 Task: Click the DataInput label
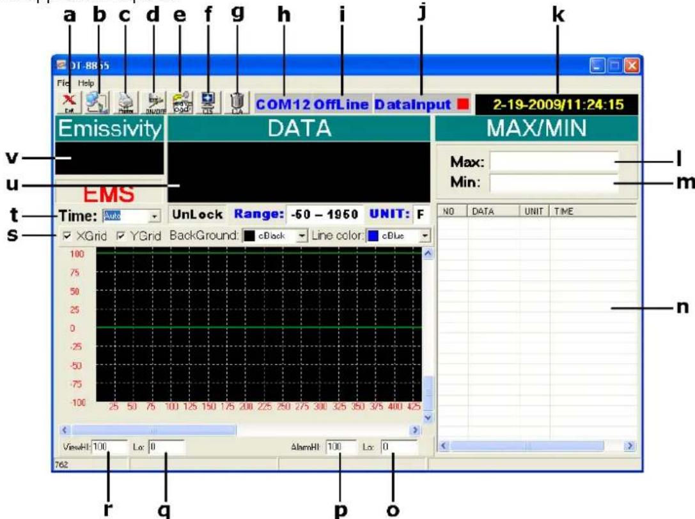(x=412, y=105)
